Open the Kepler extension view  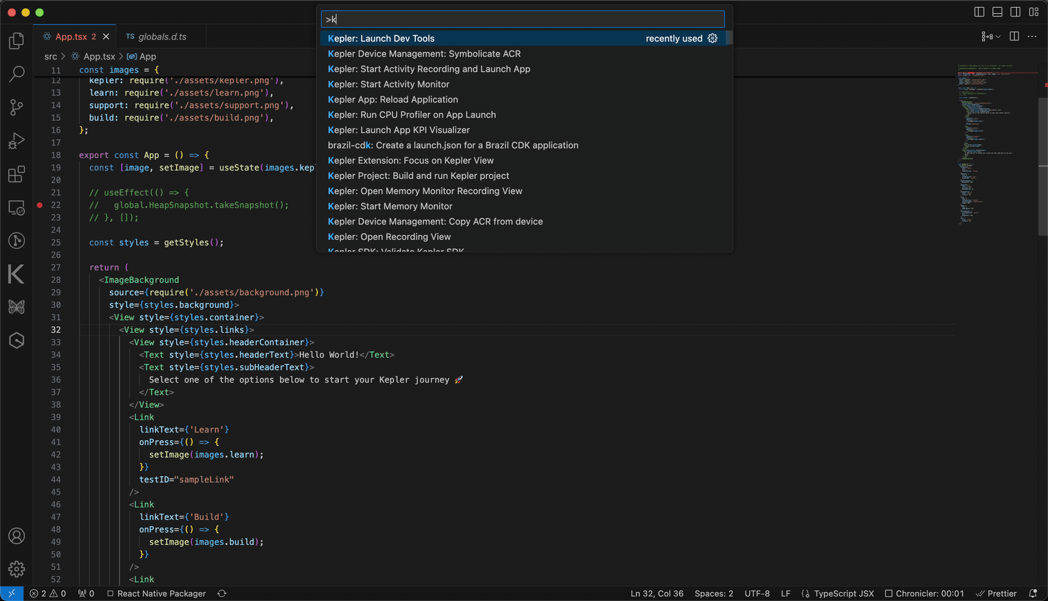(x=16, y=274)
